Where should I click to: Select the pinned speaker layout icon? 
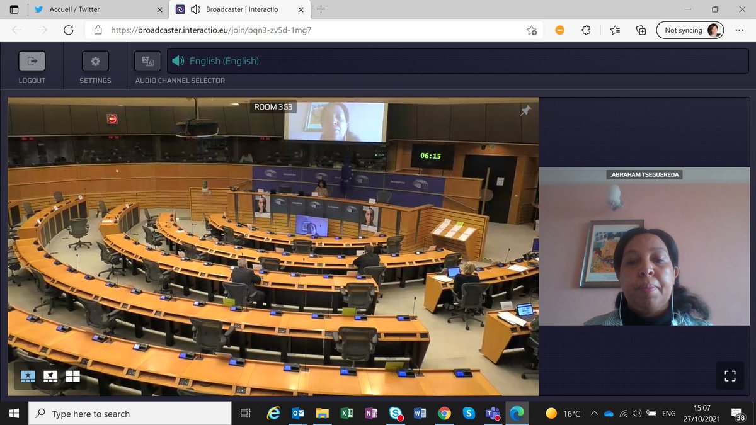50,376
